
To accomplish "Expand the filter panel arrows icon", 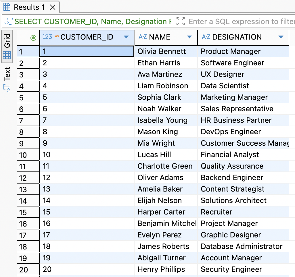I will [x=181, y=21].
